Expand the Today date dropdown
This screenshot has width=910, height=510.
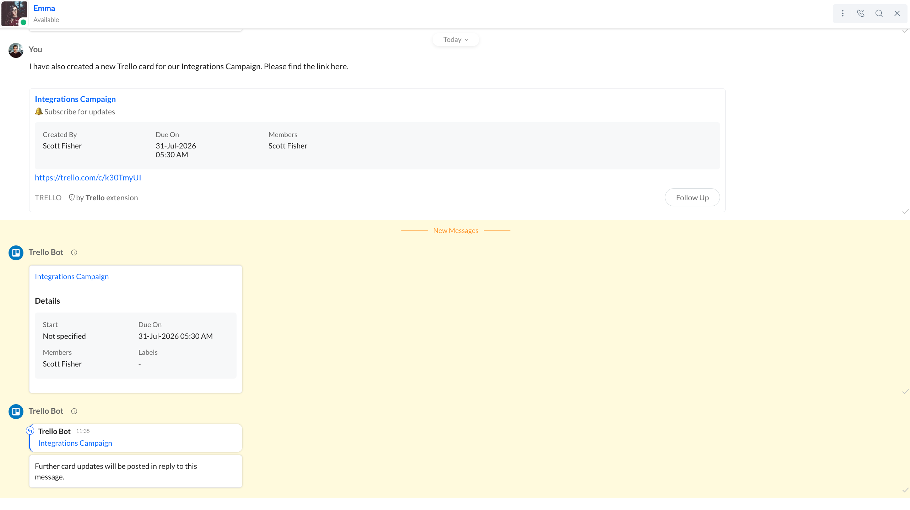(456, 39)
